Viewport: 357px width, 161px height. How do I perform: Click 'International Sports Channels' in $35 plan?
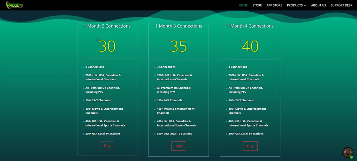pyautogui.click(x=177, y=125)
